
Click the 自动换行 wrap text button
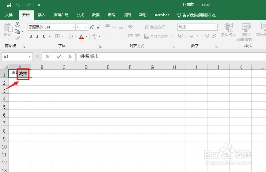(x=155, y=27)
